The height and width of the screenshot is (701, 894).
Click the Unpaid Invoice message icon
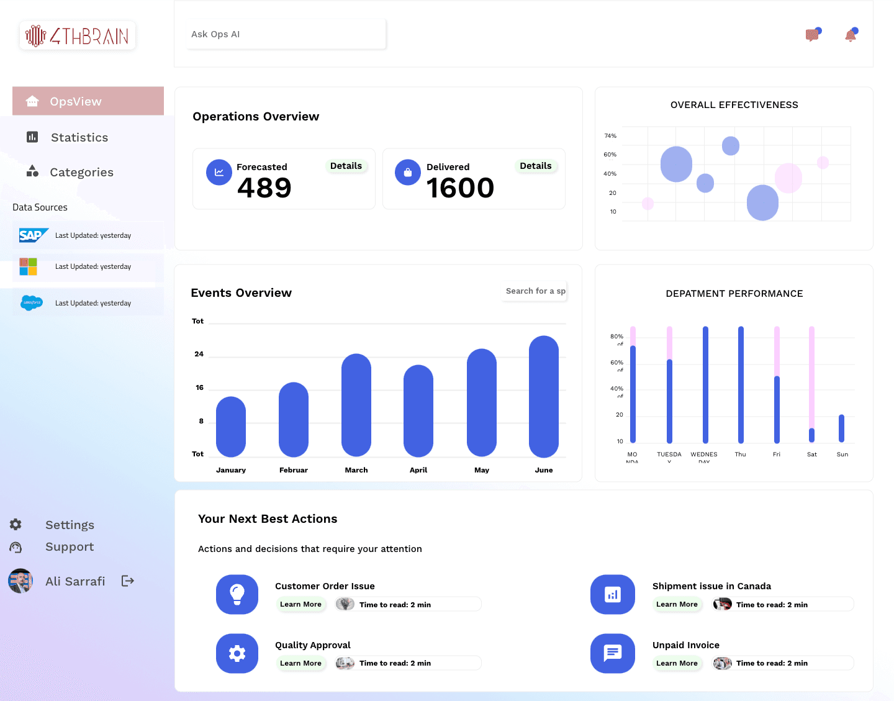click(613, 653)
